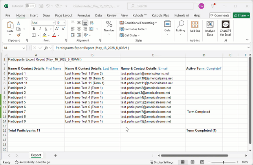Click the Format Painter brush icon
253x165 pixels.
(18, 35)
